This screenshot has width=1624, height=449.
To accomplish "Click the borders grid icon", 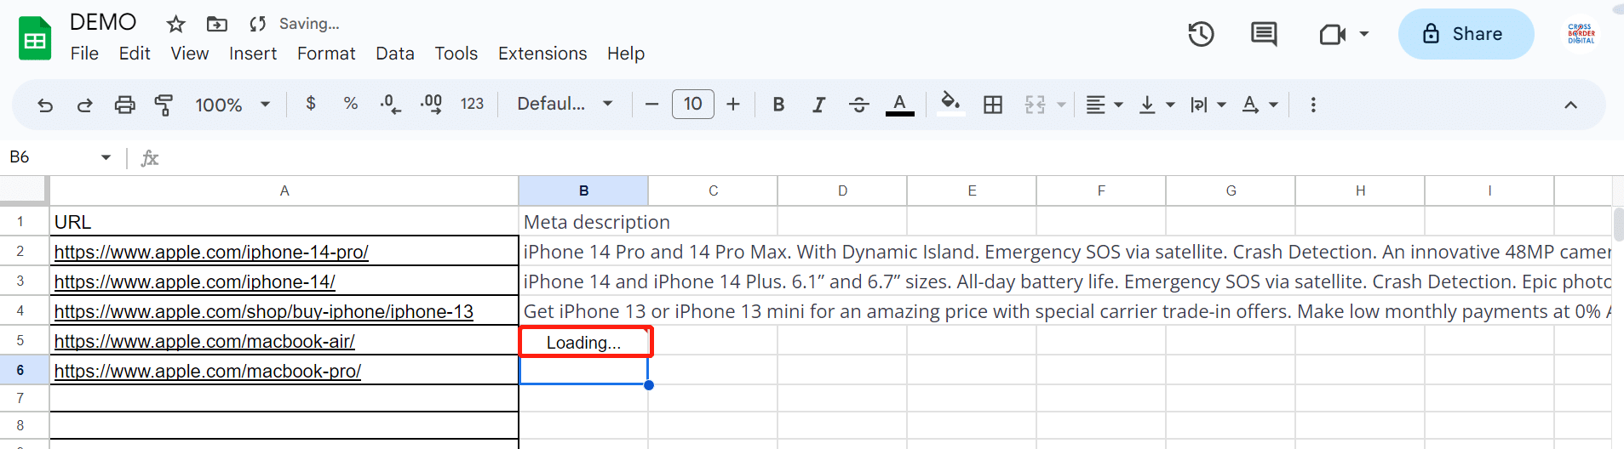I will click(x=992, y=105).
